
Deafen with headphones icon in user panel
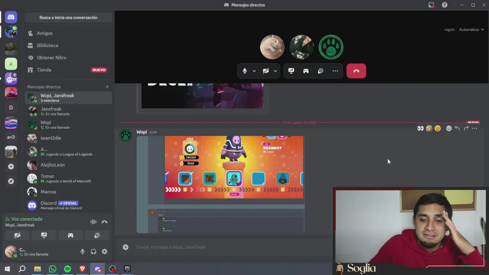[x=93, y=251]
